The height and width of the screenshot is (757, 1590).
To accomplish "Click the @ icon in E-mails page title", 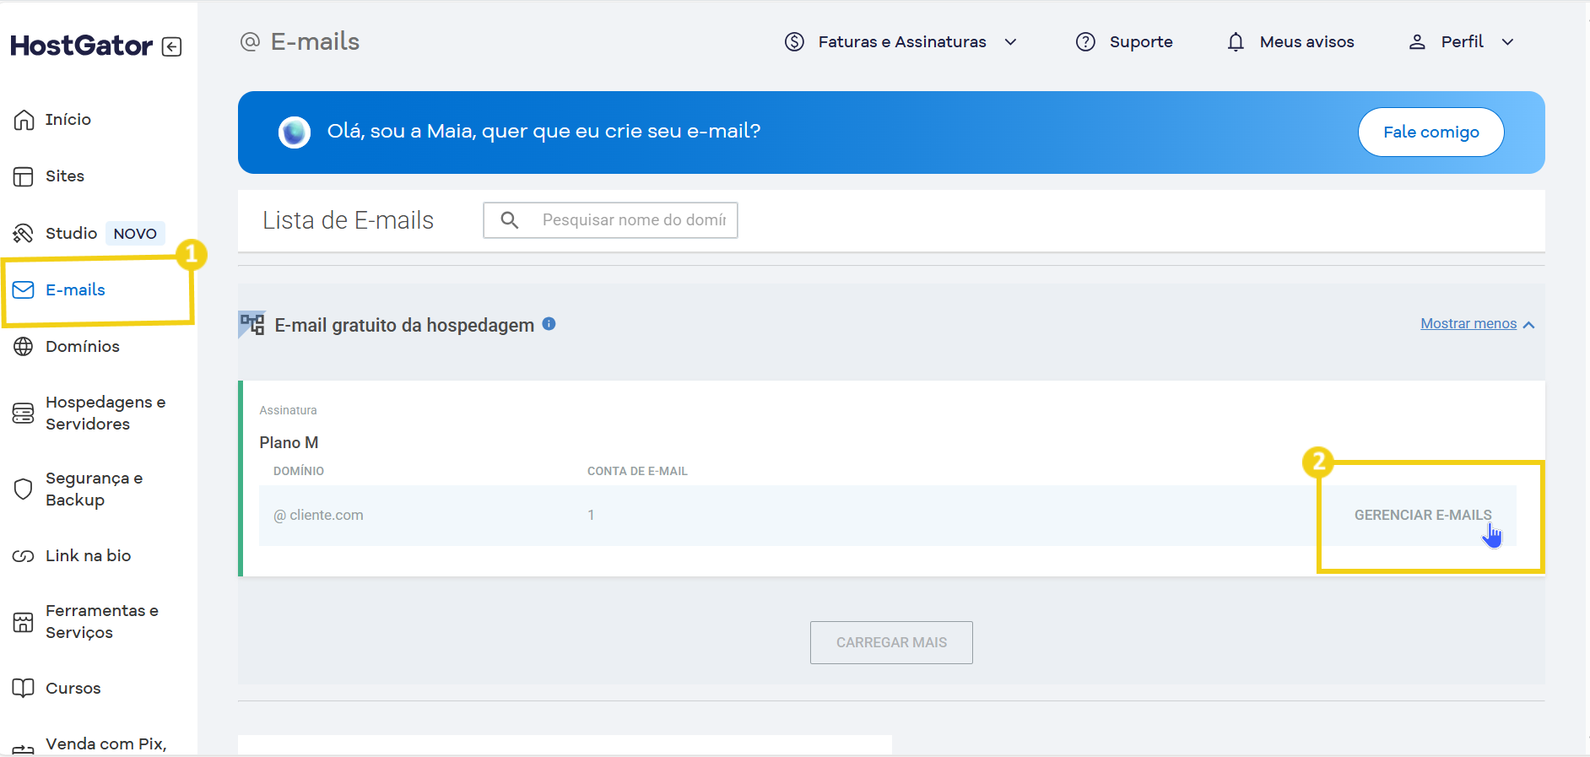I will pyautogui.click(x=250, y=41).
